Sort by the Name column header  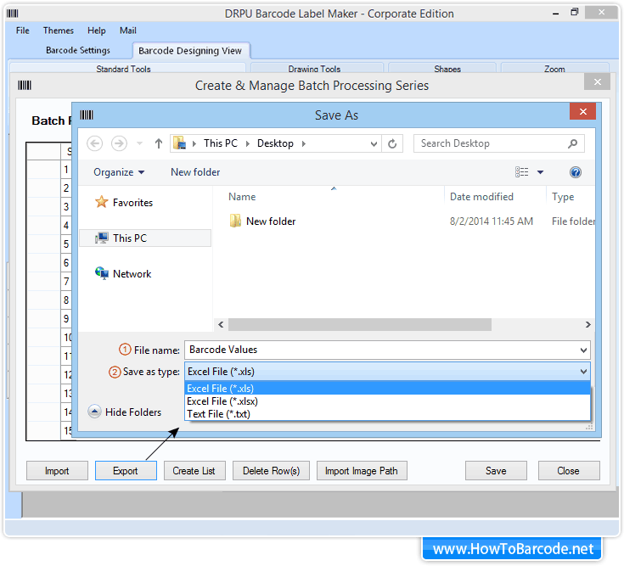click(x=242, y=197)
